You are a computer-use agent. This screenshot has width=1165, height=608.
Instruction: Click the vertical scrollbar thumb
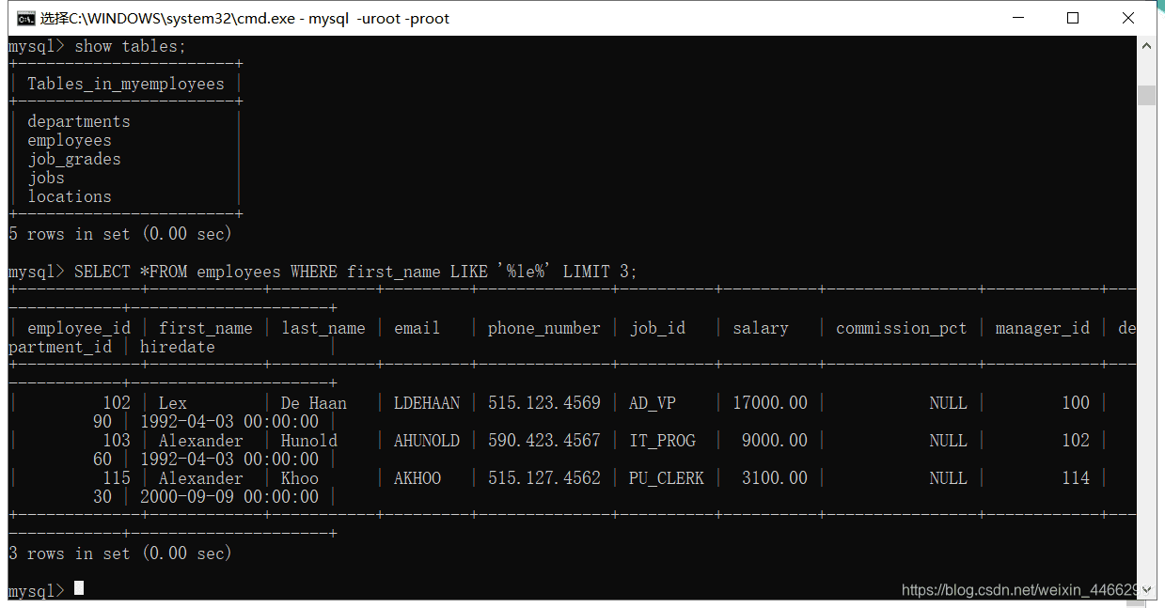click(1146, 95)
